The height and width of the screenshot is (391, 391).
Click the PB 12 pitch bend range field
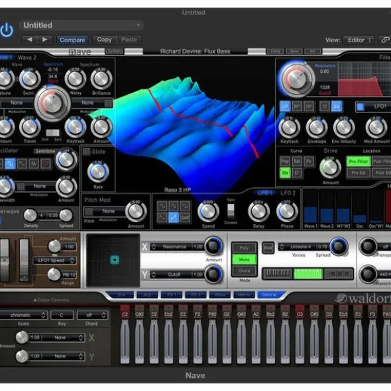pyautogui.click(x=69, y=275)
